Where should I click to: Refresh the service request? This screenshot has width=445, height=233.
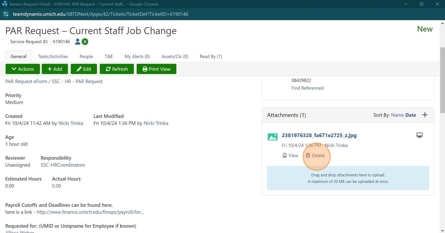tap(117, 69)
